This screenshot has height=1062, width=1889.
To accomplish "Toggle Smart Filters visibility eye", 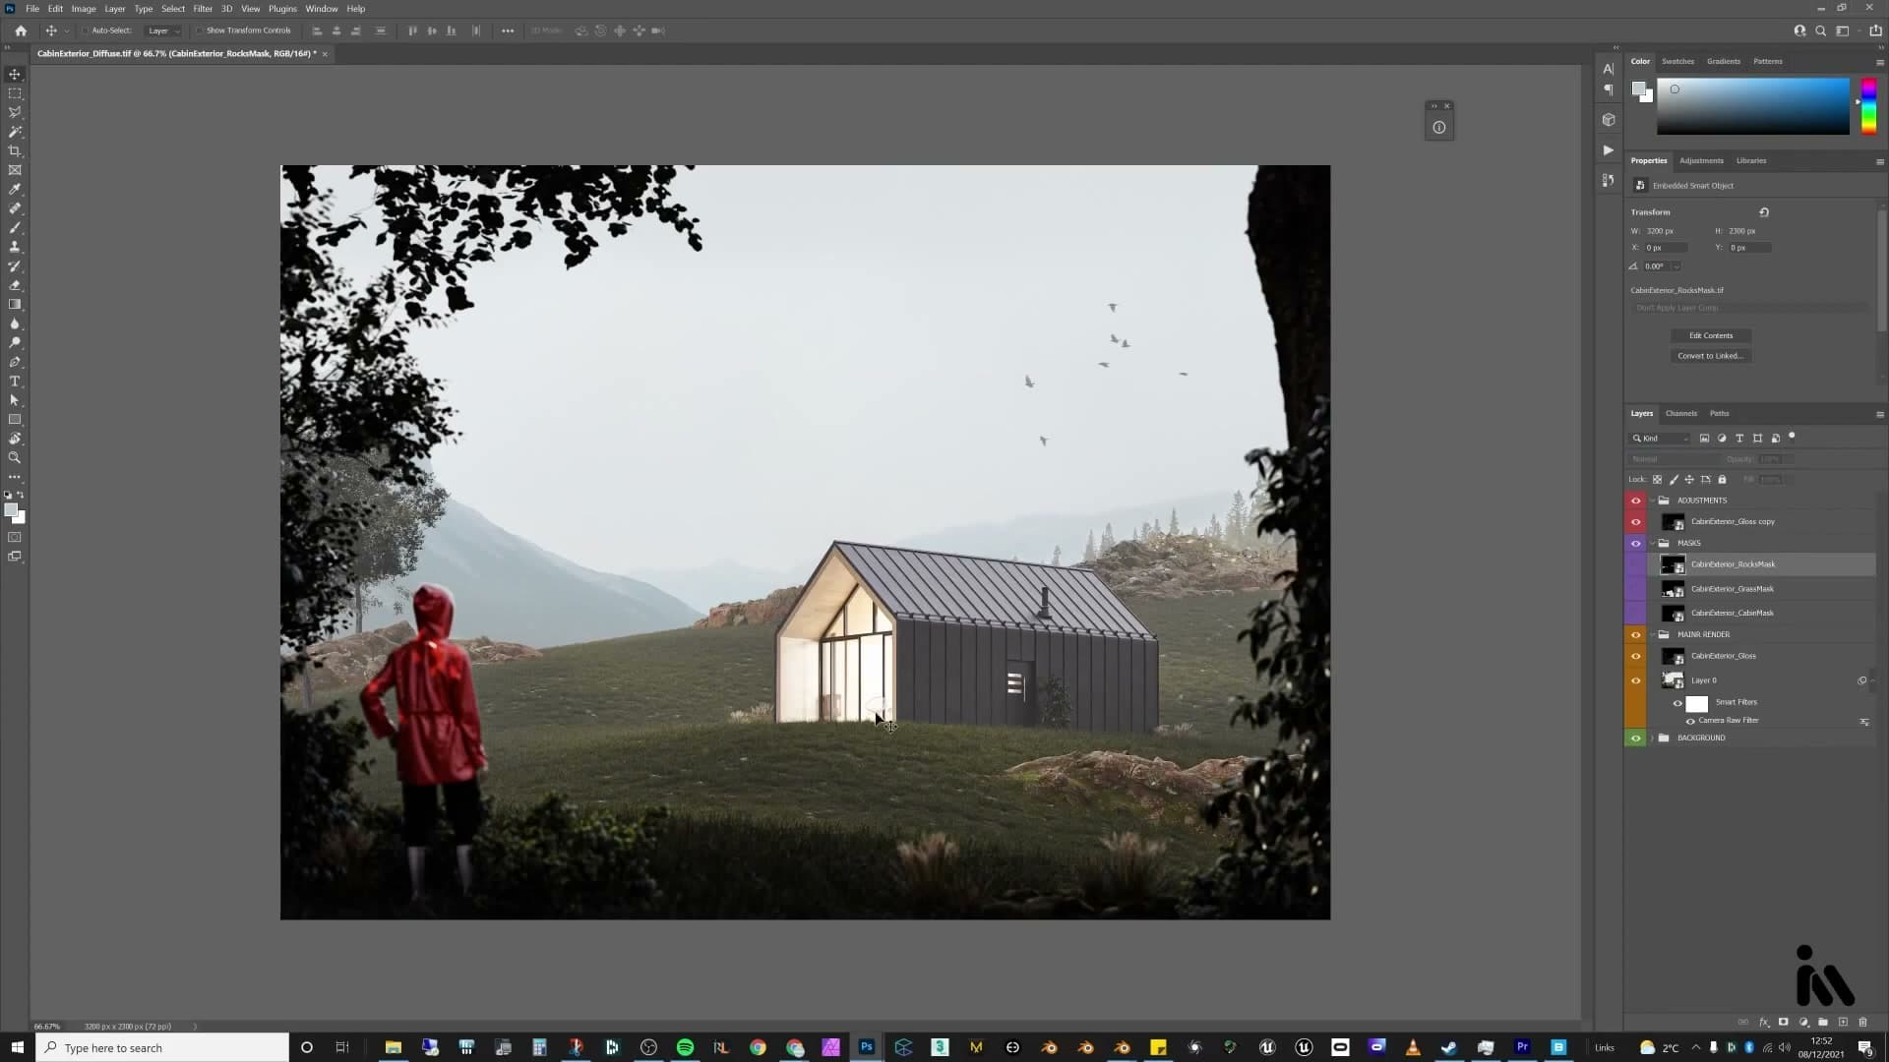I will click(x=1677, y=703).
